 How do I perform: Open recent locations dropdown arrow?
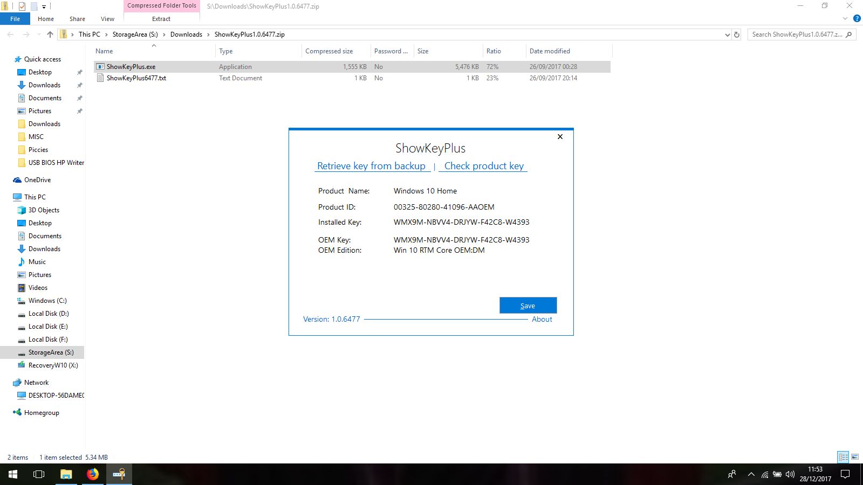pyautogui.click(x=39, y=34)
